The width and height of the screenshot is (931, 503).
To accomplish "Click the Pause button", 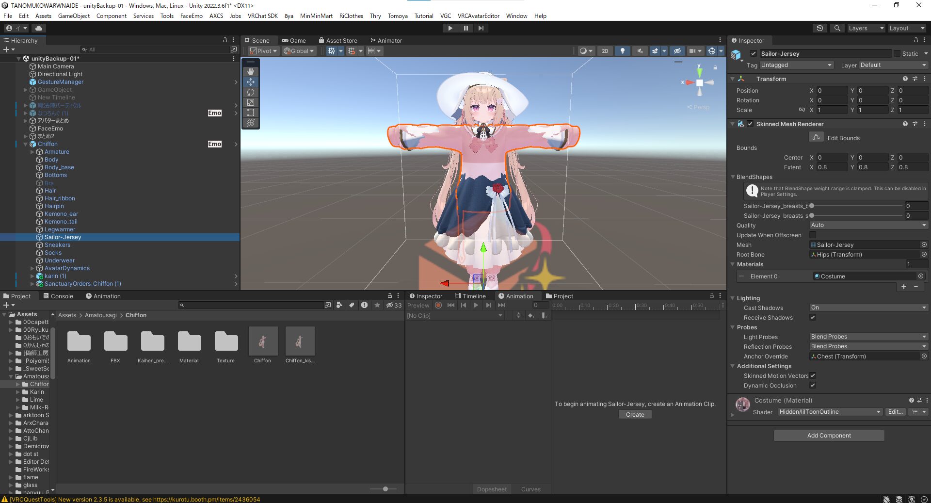I will tap(465, 28).
